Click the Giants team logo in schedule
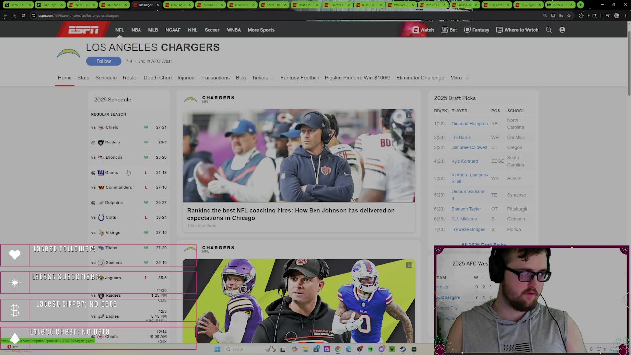Viewport: 631px width, 355px height. pyautogui.click(x=101, y=173)
